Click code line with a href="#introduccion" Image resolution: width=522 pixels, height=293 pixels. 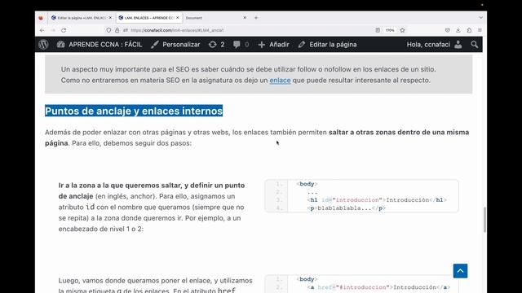[x=378, y=287]
